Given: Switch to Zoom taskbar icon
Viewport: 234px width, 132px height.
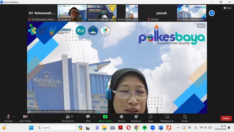Looking at the screenshot, I should [153, 128].
